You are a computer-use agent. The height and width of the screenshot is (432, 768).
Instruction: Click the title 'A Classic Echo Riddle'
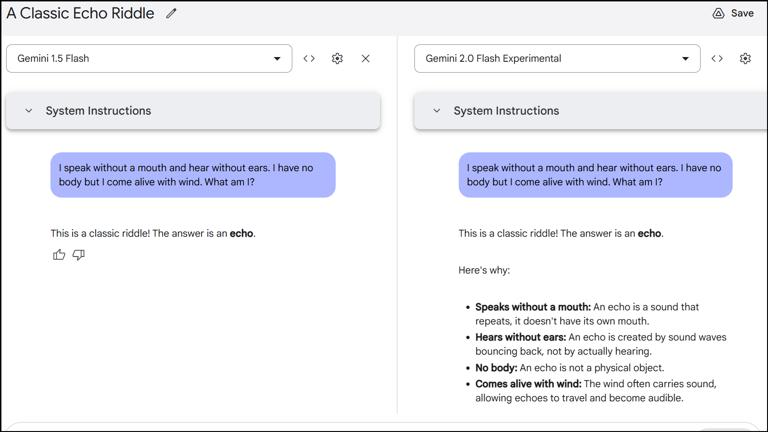pyautogui.click(x=80, y=13)
